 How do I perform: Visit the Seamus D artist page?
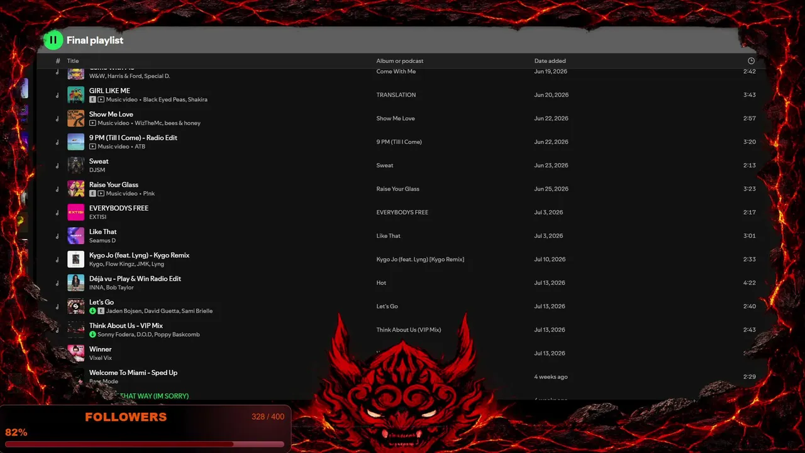click(103, 240)
